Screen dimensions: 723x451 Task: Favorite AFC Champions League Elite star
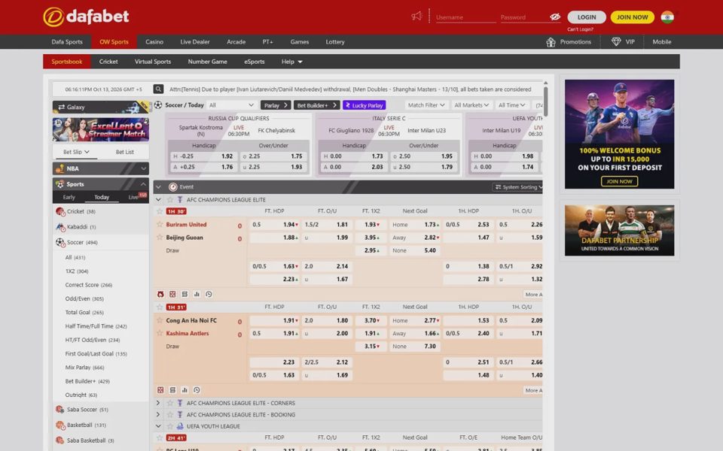(169, 200)
